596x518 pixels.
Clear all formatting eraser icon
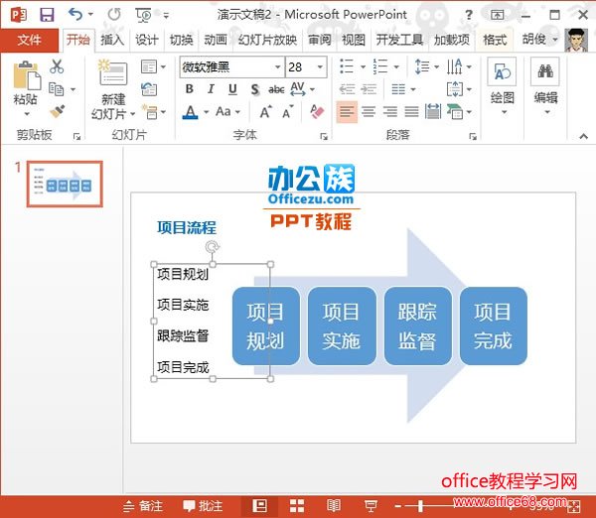(317, 112)
